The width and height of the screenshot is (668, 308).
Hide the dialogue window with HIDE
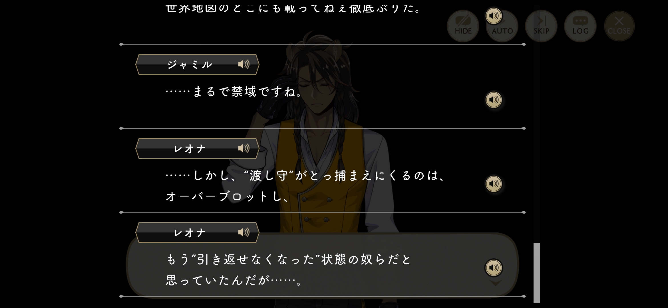coord(463,26)
